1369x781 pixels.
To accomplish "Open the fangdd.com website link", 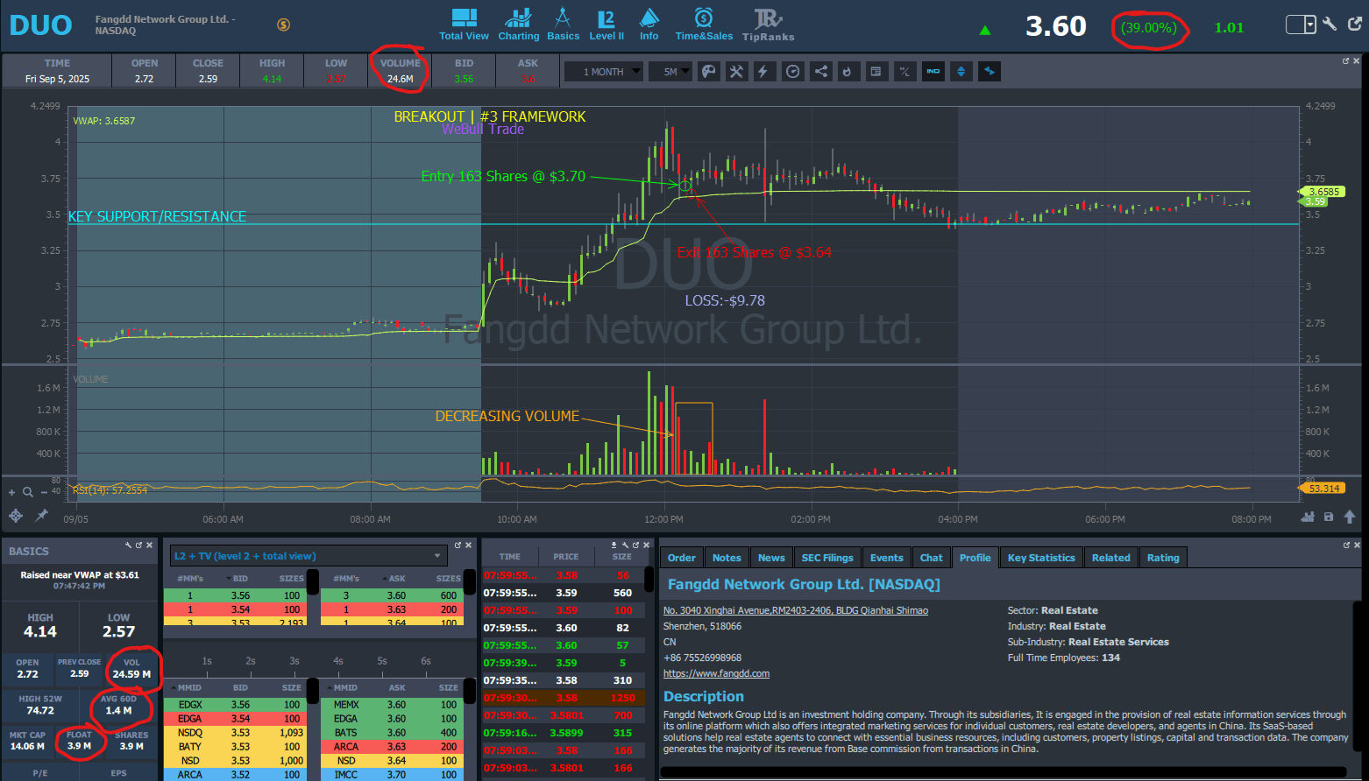I will 716,673.
